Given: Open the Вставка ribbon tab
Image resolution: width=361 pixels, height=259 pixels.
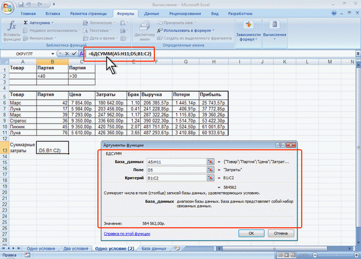Looking at the screenshot, I should coord(53,13).
